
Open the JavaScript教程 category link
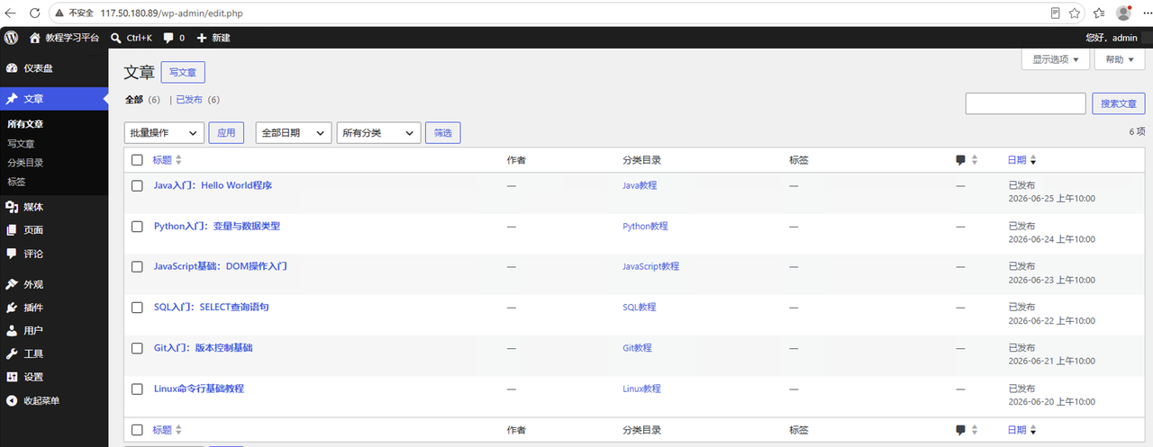650,267
